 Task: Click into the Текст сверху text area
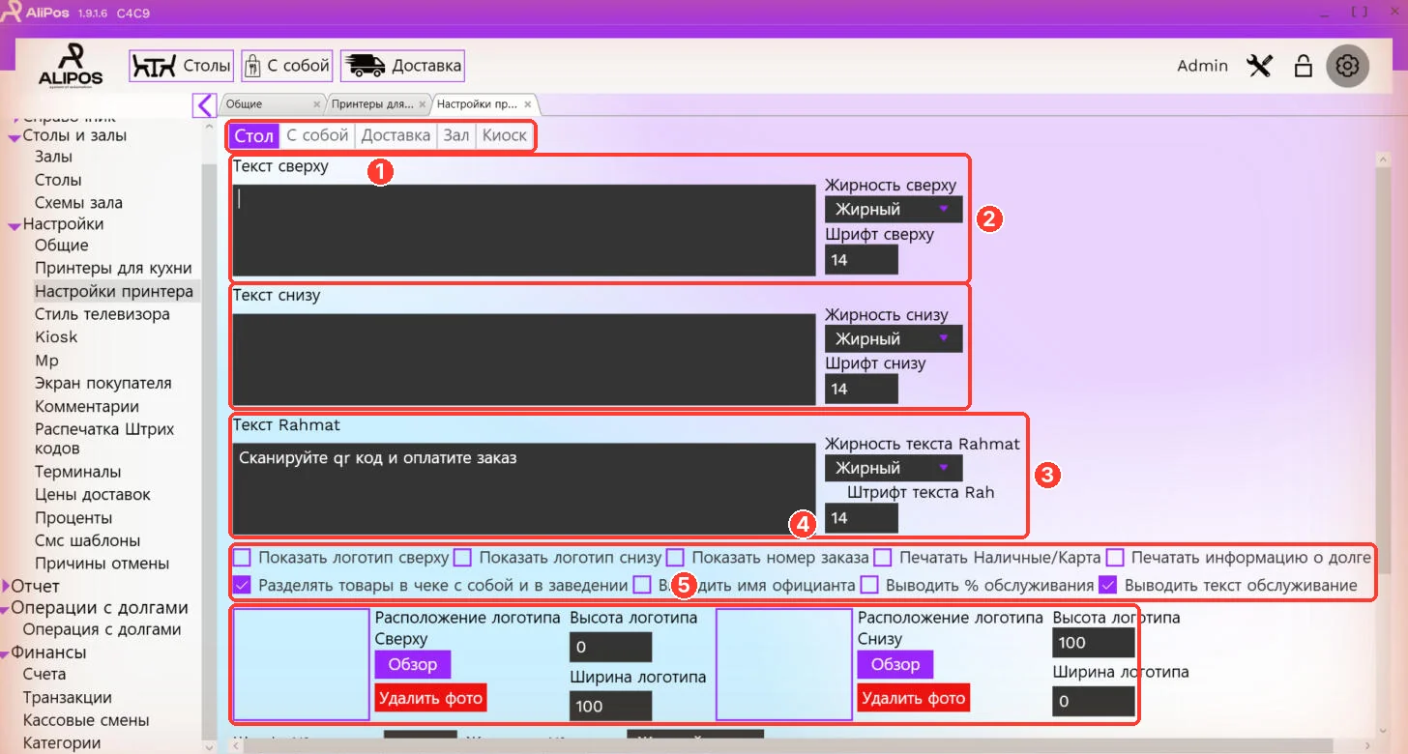click(x=524, y=230)
